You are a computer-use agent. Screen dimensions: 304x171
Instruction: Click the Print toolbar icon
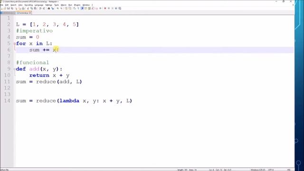tap(23, 9)
